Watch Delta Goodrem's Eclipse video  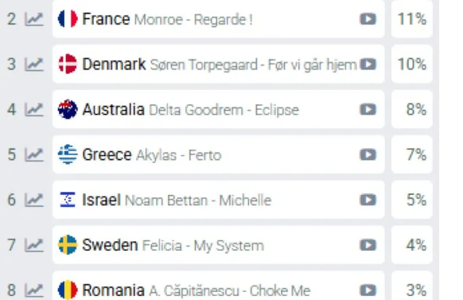coord(368,109)
